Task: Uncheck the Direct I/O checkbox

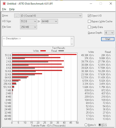Action: tap(89, 16)
